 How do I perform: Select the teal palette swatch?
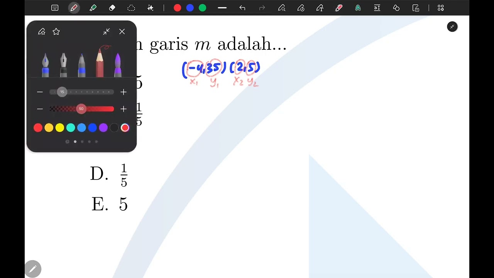point(71,128)
